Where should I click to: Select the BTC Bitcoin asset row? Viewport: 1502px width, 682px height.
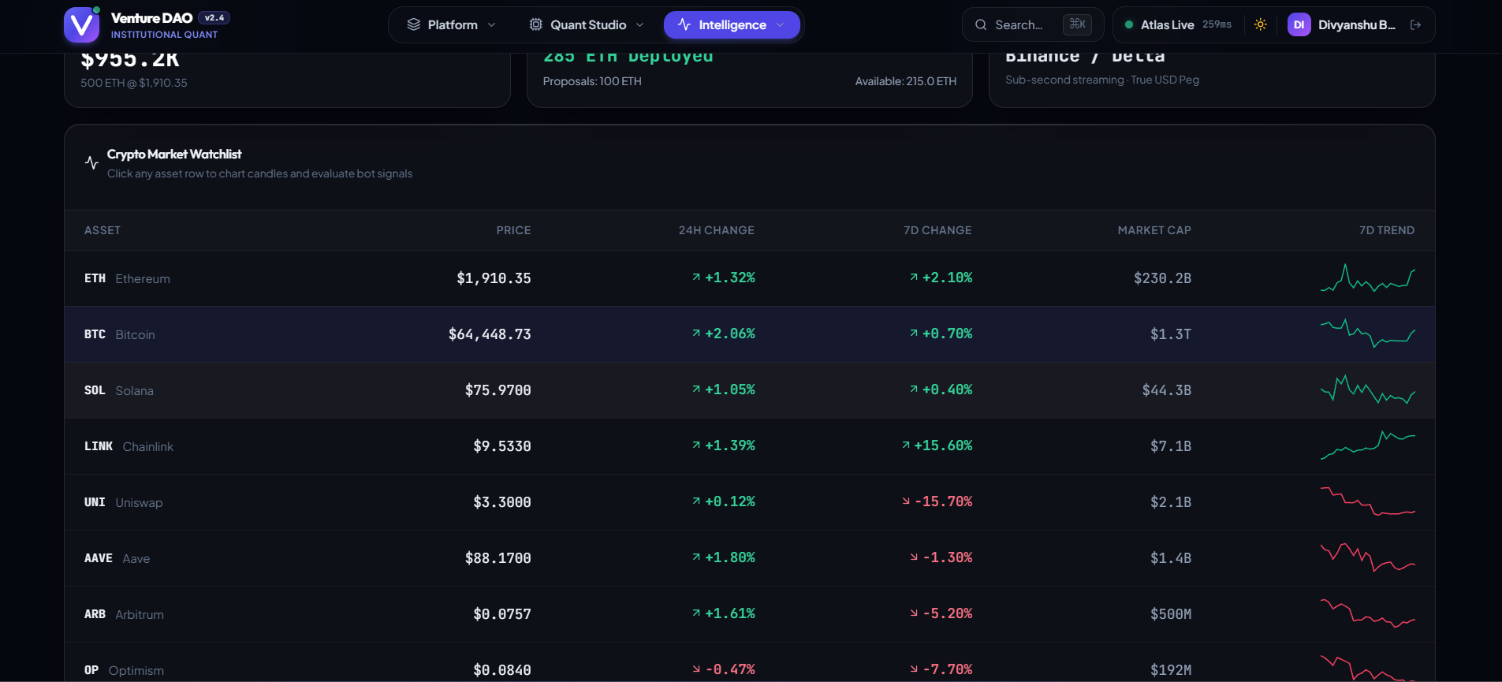(749, 334)
